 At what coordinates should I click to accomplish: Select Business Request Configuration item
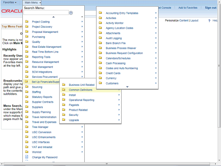pos(124,53)
